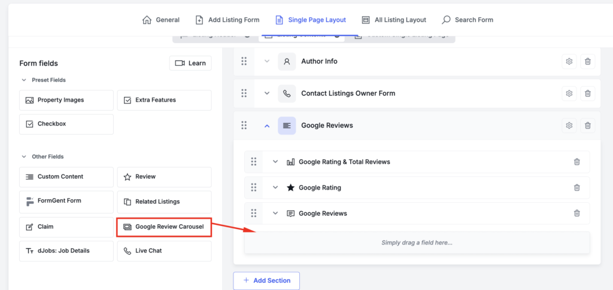Open settings gear for Contact Listings Owner Form
The width and height of the screenshot is (613, 290).
[x=569, y=93]
